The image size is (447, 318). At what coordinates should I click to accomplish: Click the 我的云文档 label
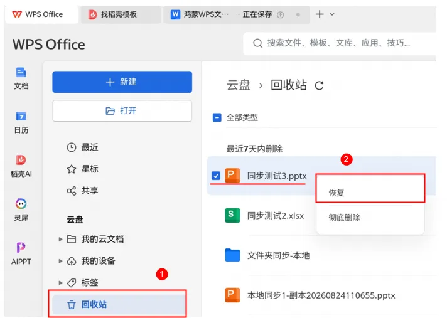tap(102, 239)
